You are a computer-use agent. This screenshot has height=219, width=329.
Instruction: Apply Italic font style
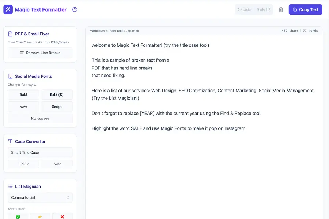click(x=23, y=107)
